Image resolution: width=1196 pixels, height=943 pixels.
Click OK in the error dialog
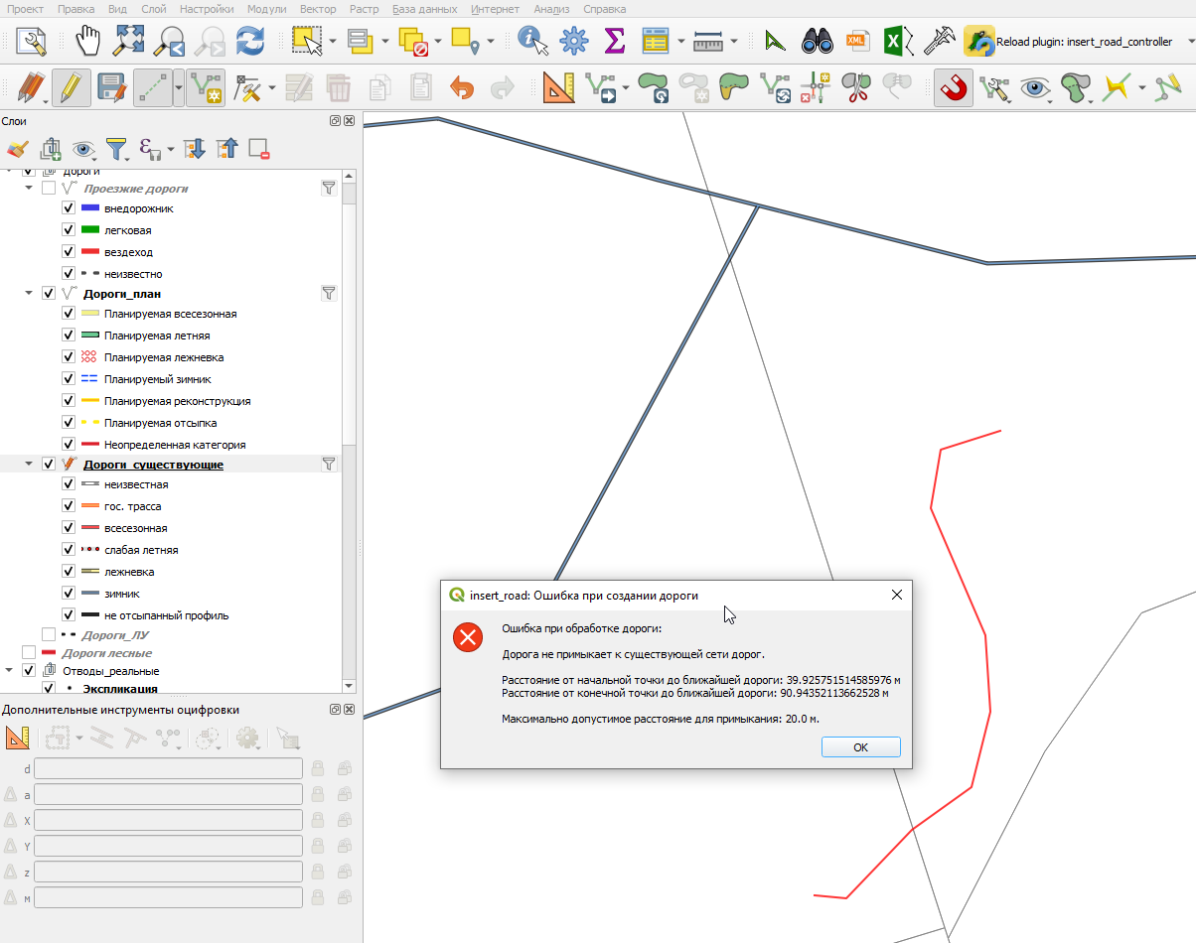click(861, 747)
